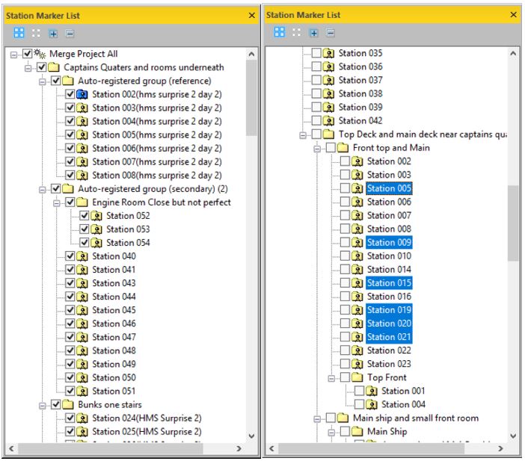Click the blue station icon of Station 002(hms surprise 2 day 2)
The image size is (525, 461).
pos(82,94)
